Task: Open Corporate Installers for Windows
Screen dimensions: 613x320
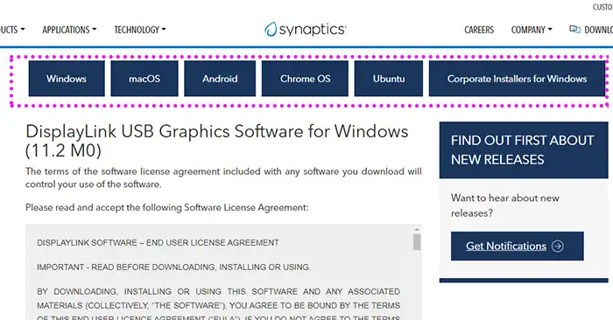Action: 517,79
